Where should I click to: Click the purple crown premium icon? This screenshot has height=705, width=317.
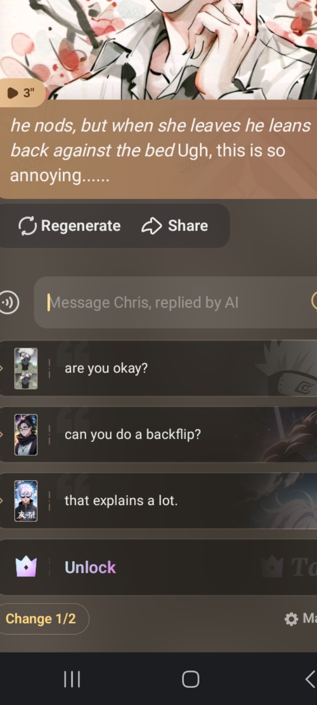tap(26, 567)
